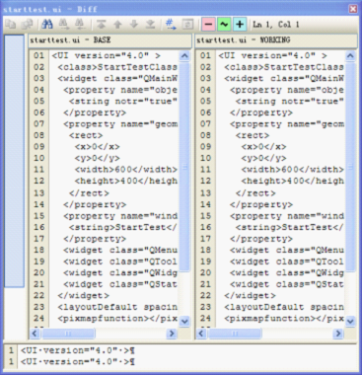This screenshot has height=375, width=362.
Task: Click '<widget class="QStat' line in BASE pane
Action: click(x=120, y=284)
